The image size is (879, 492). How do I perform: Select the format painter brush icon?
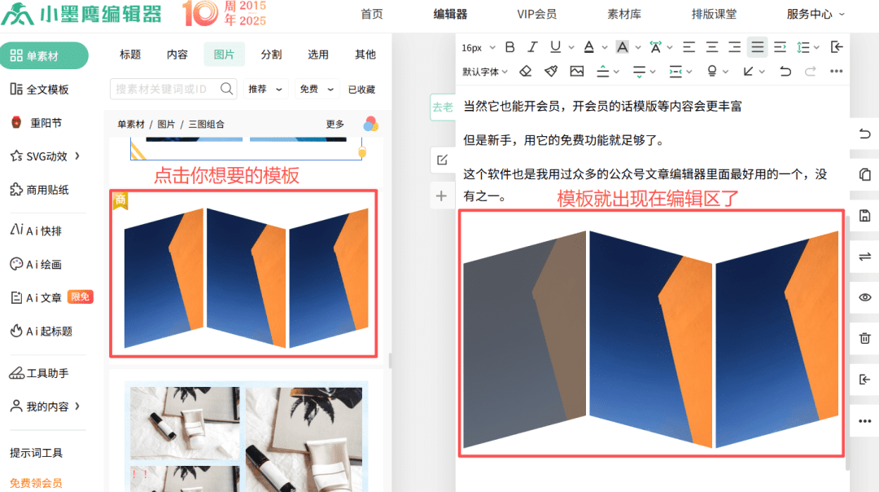[551, 72]
